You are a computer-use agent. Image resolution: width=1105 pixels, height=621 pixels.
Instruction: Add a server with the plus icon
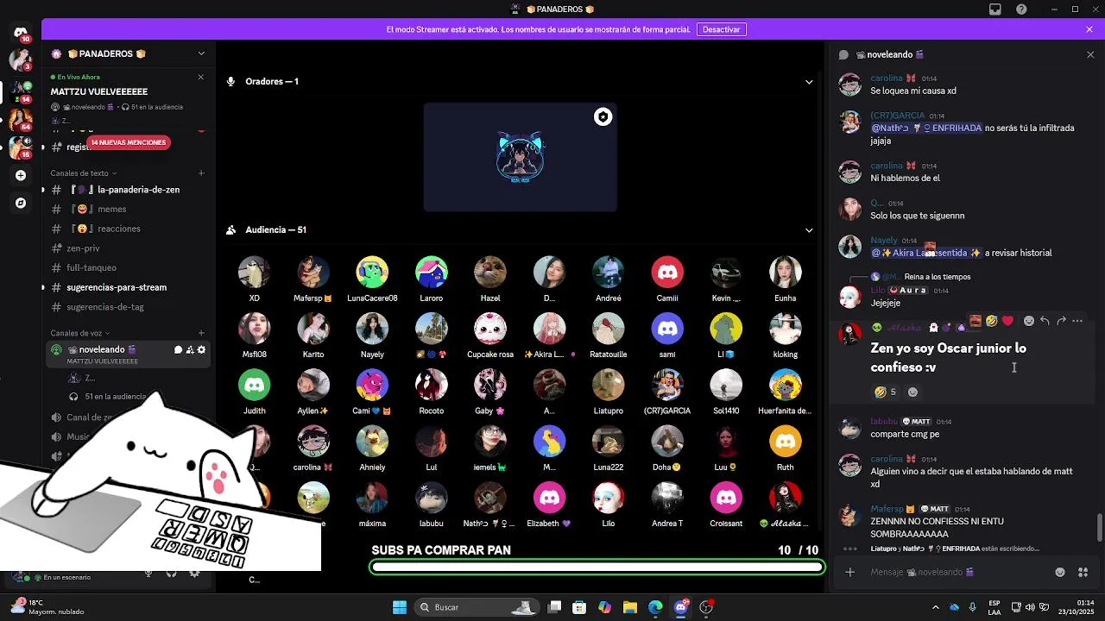pyautogui.click(x=21, y=175)
